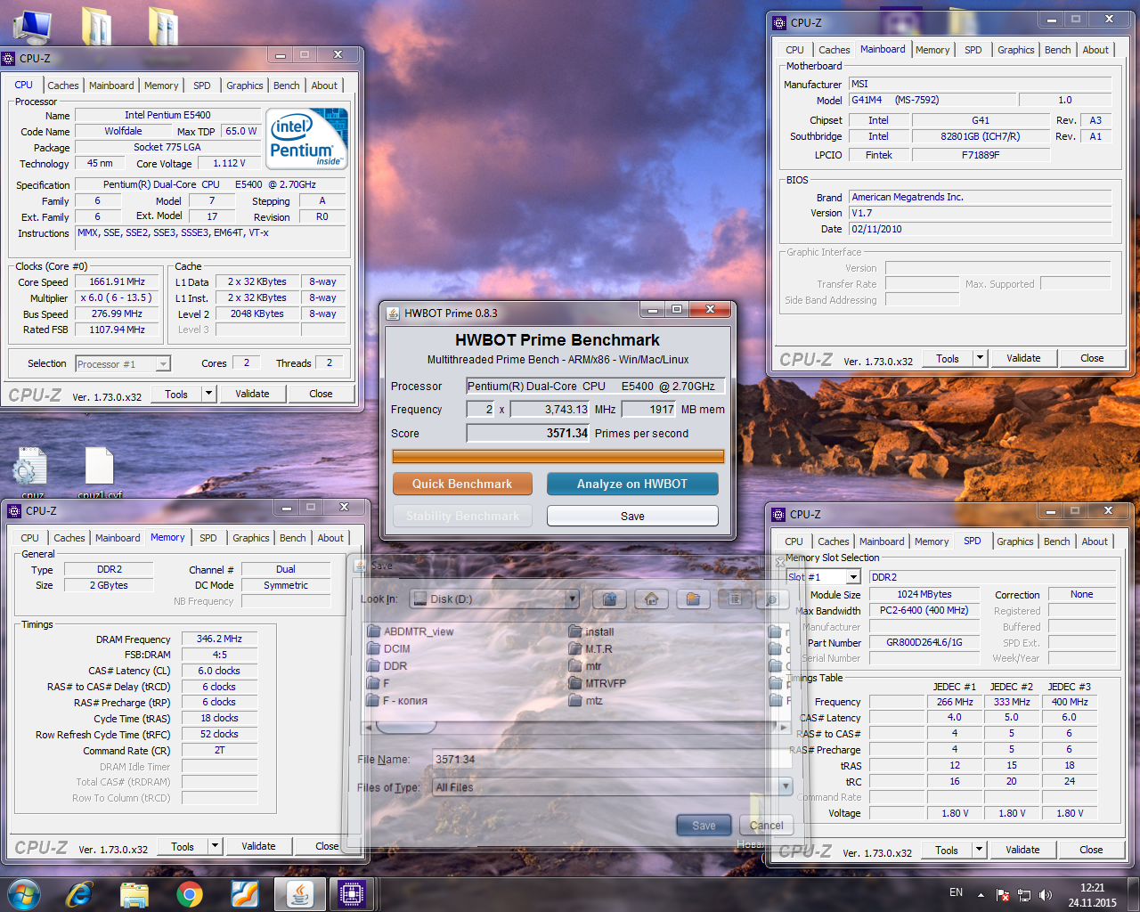Open Graphics tab in SPD CPU-Z window
Viewport: 1140px width, 912px height.
coord(1015,541)
